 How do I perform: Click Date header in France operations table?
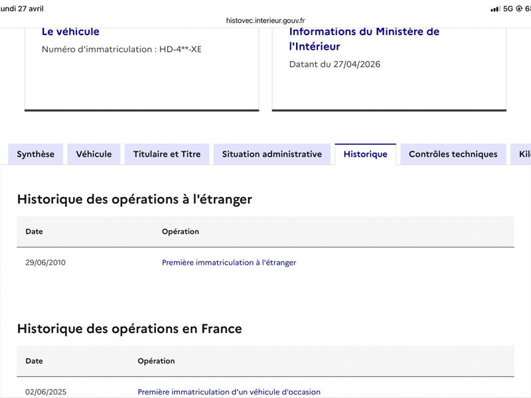(35, 361)
